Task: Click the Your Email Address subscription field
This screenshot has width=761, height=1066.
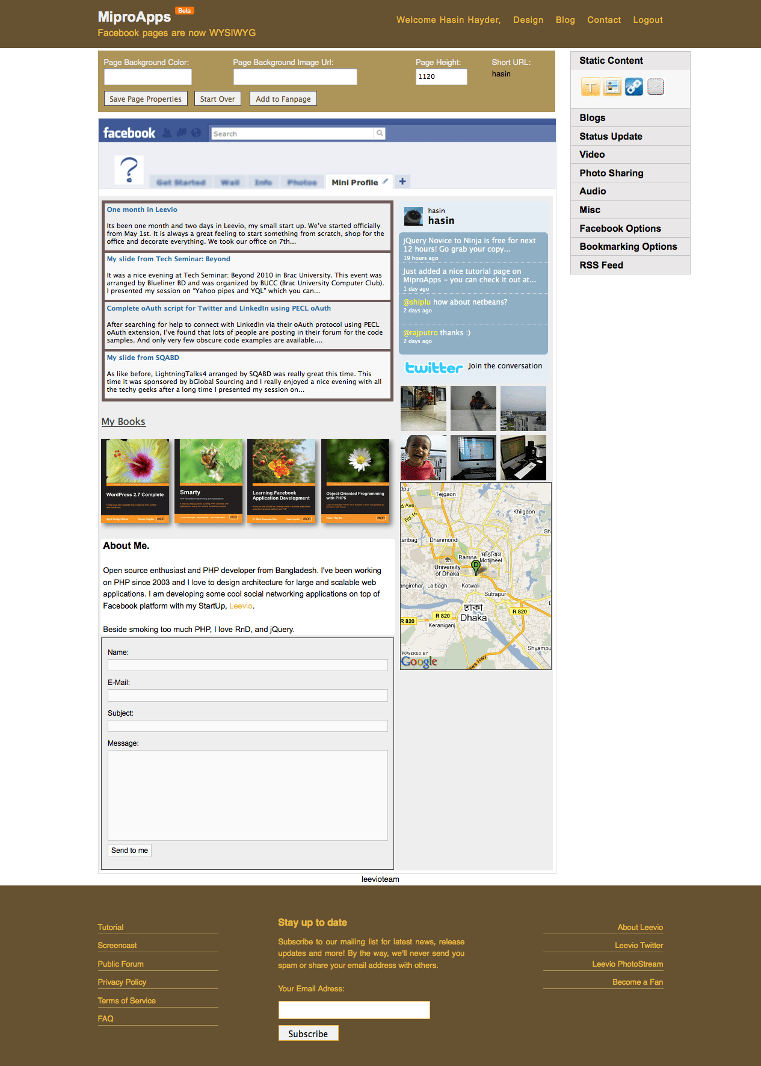Action: [354, 1010]
